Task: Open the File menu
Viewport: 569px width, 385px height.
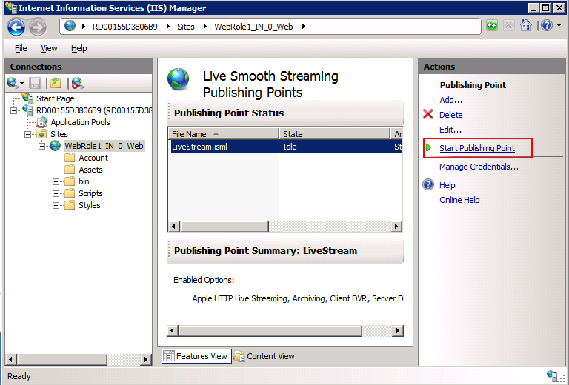Action: (x=21, y=48)
